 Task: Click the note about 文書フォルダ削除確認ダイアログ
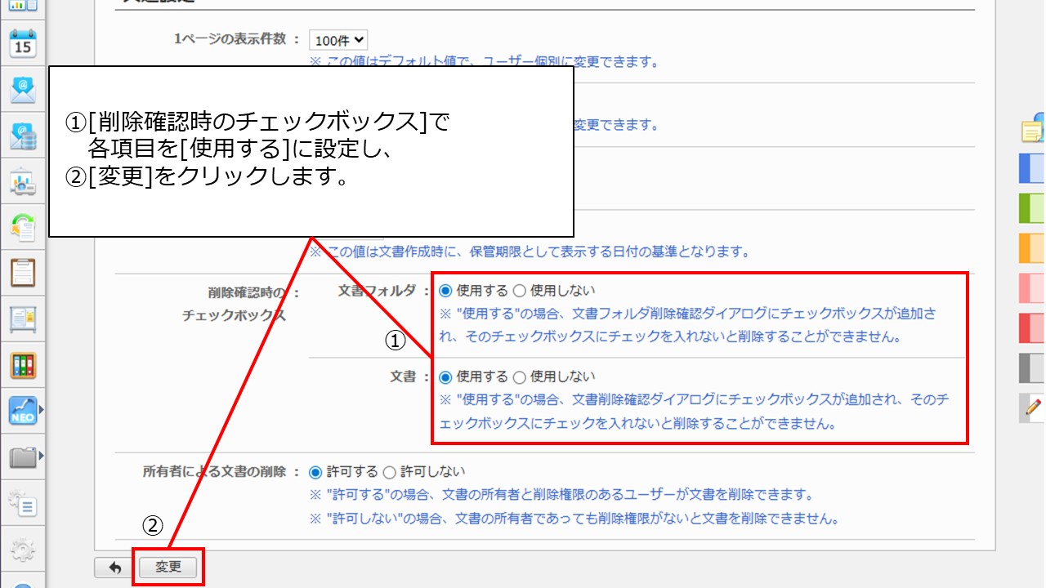tap(688, 325)
